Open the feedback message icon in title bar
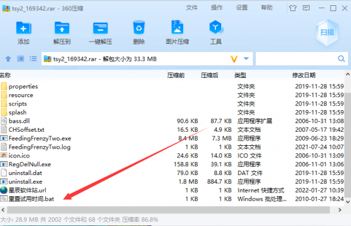The width and height of the screenshot is (351, 226). pyautogui.click(x=306, y=8)
